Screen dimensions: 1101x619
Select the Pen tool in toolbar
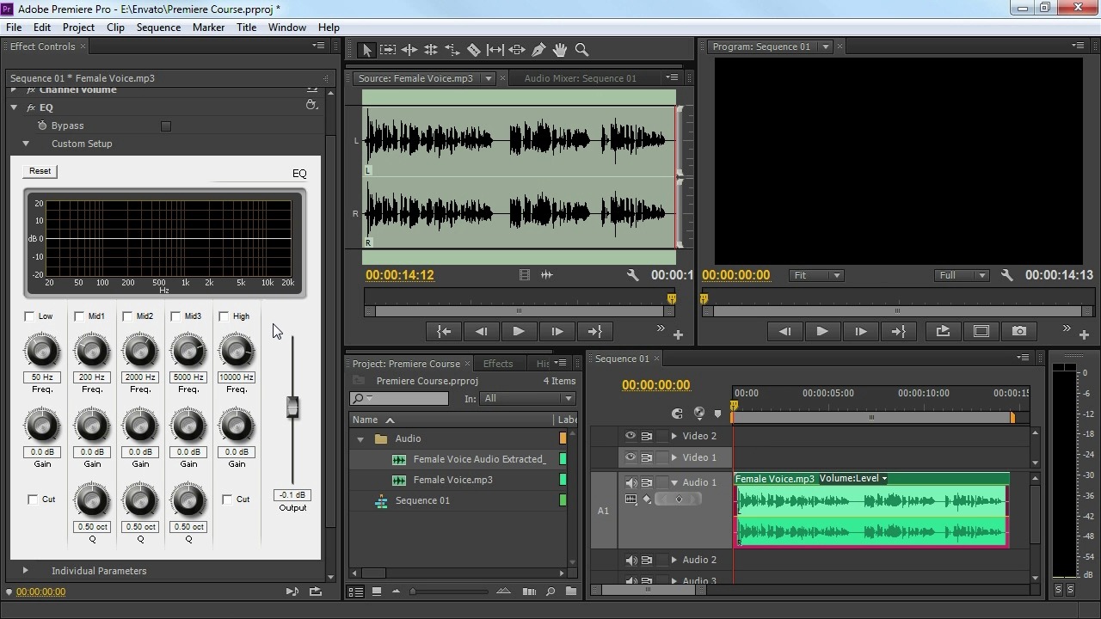tap(538, 51)
